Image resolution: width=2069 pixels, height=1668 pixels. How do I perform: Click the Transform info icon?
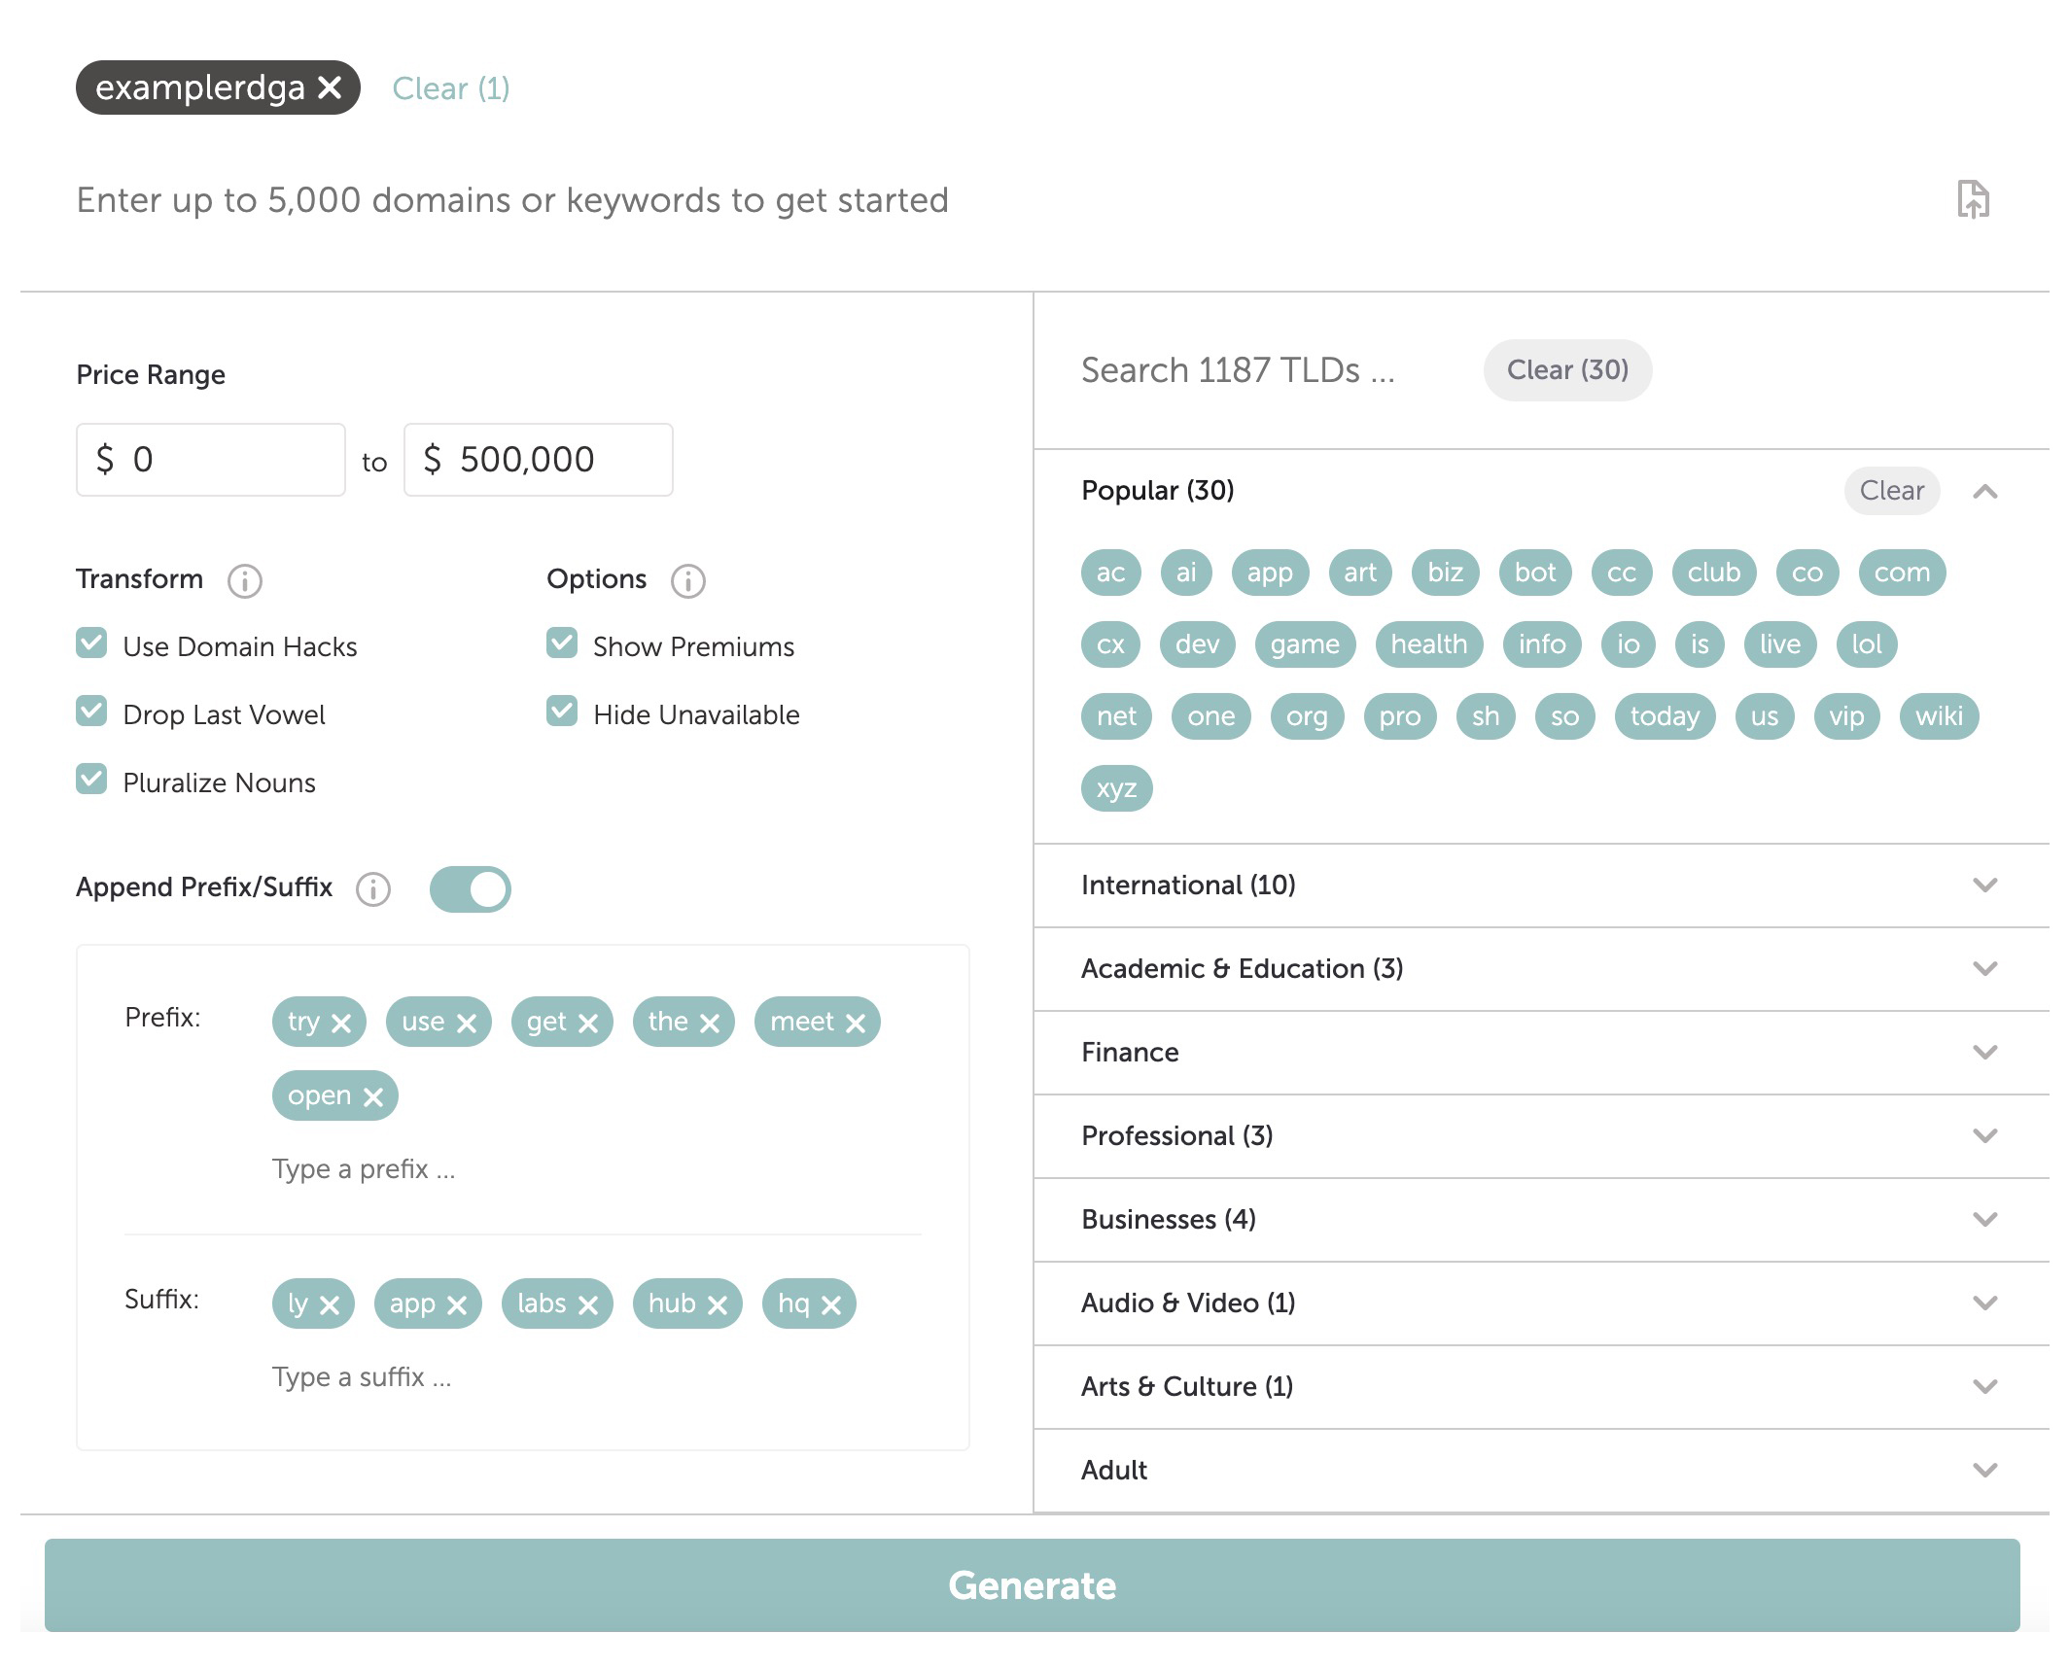244,581
